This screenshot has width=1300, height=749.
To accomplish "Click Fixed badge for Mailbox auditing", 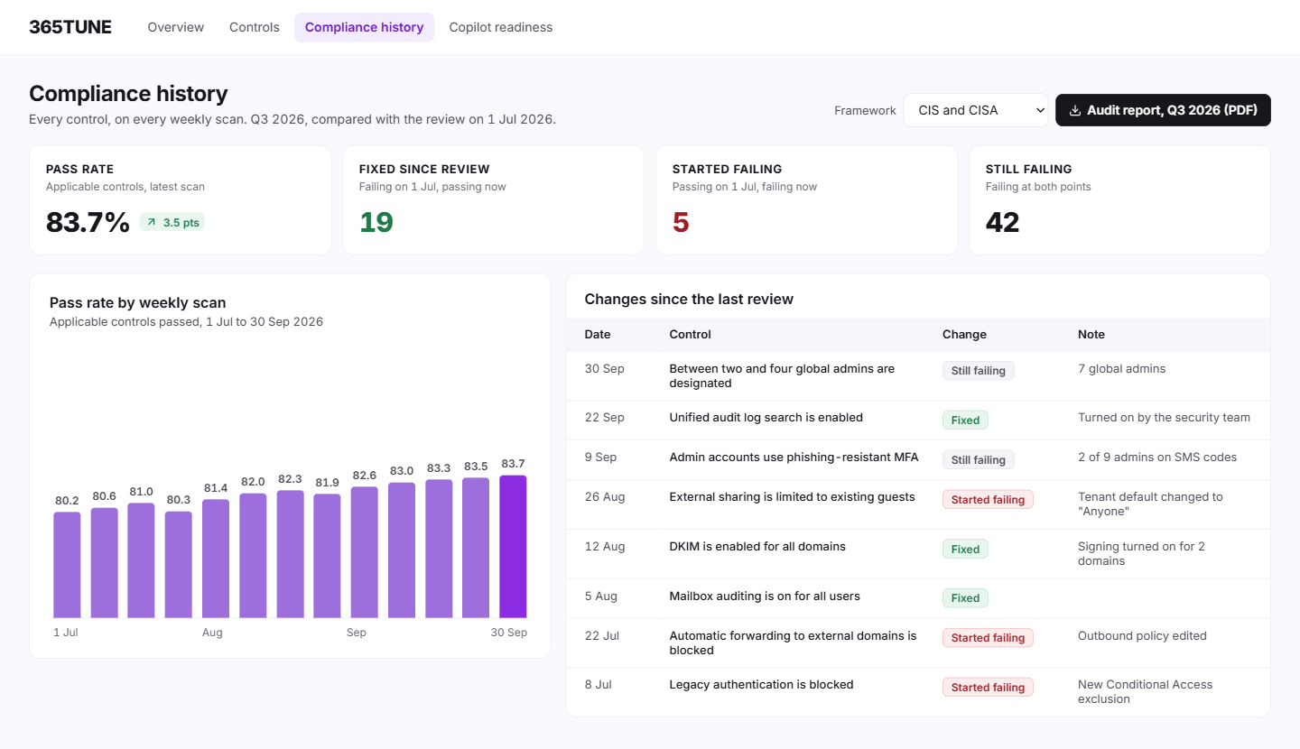I will 965,597.
